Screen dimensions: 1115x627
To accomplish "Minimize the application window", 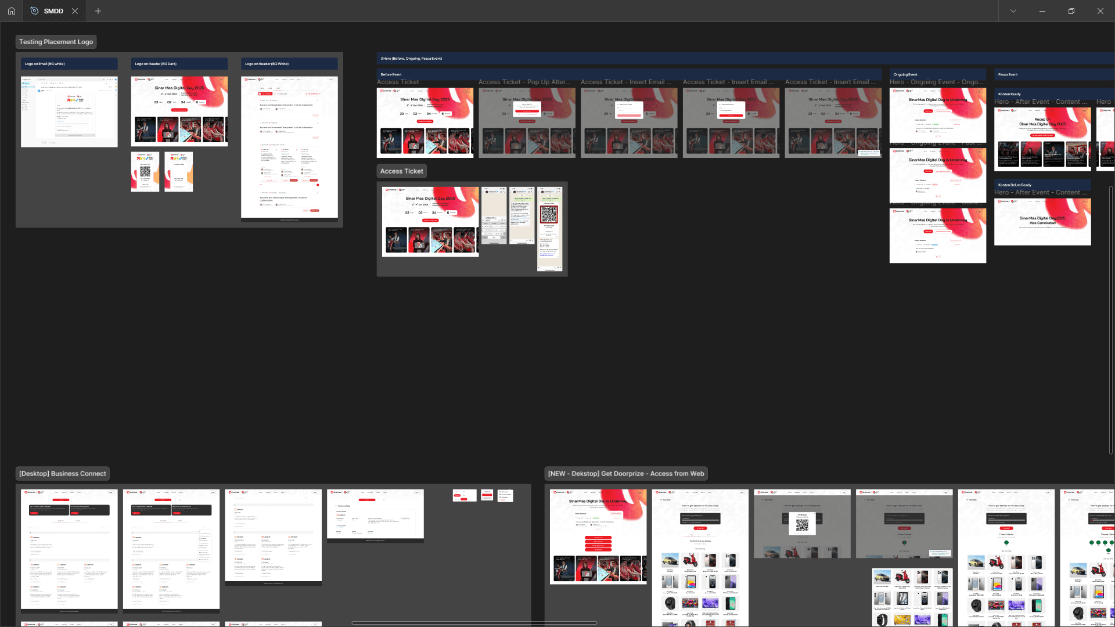I will [1042, 11].
